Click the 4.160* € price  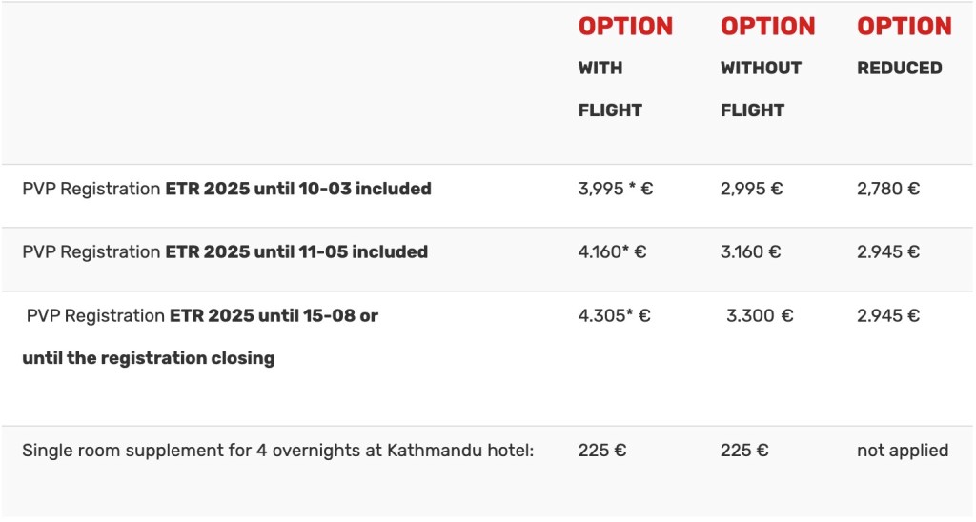pos(612,252)
